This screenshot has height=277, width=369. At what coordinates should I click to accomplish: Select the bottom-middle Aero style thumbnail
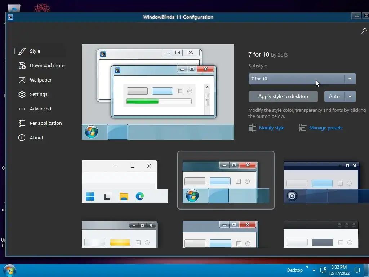click(x=220, y=234)
